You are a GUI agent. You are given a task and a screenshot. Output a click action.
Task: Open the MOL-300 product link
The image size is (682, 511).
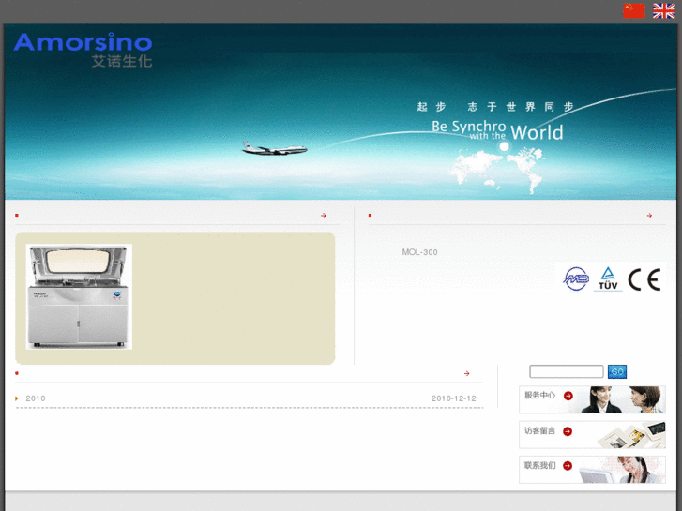click(x=419, y=252)
